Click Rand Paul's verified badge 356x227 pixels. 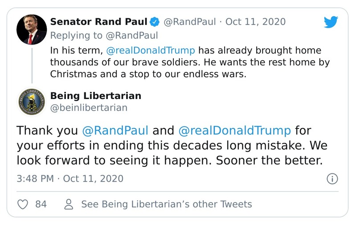click(x=154, y=22)
